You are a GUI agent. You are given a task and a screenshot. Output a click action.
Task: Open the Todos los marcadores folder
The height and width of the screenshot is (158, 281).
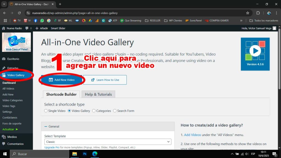click(x=264, y=21)
